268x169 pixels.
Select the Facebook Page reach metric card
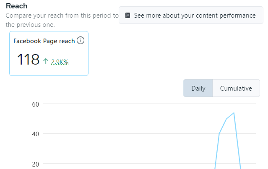click(x=49, y=53)
